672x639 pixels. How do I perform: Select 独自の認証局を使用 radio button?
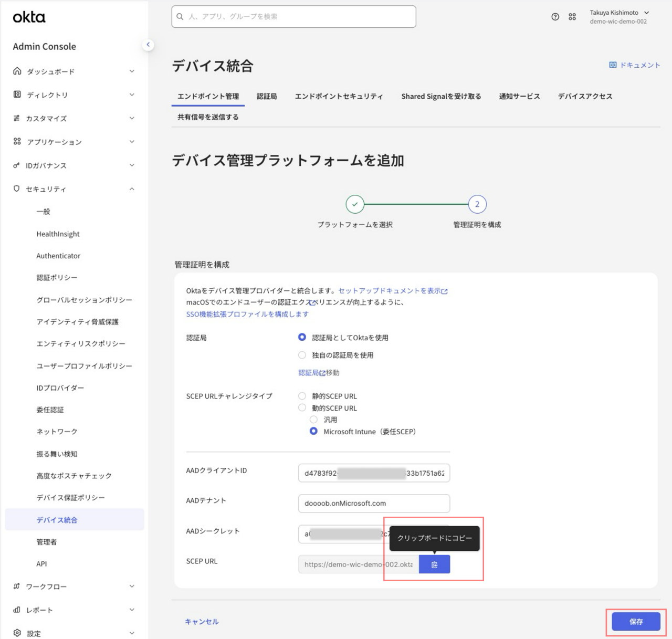pos(302,355)
